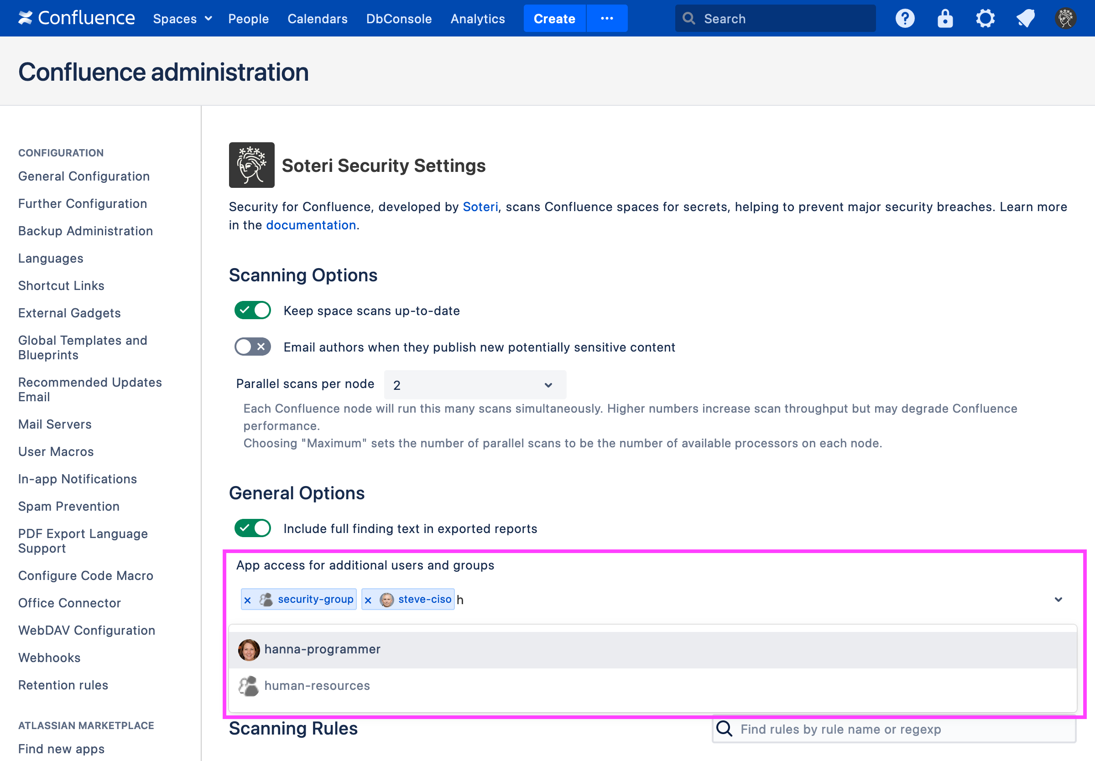The height and width of the screenshot is (761, 1095).
Task: Open the more actions ellipsis button
Action: click(x=606, y=19)
